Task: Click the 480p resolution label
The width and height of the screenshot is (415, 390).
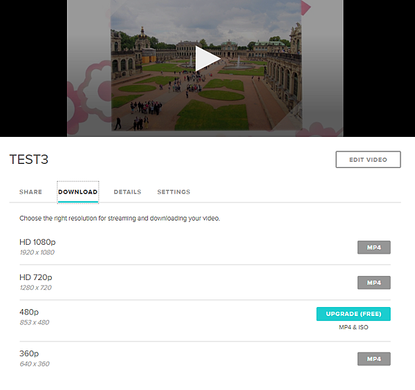Action: click(x=29, y=313)
